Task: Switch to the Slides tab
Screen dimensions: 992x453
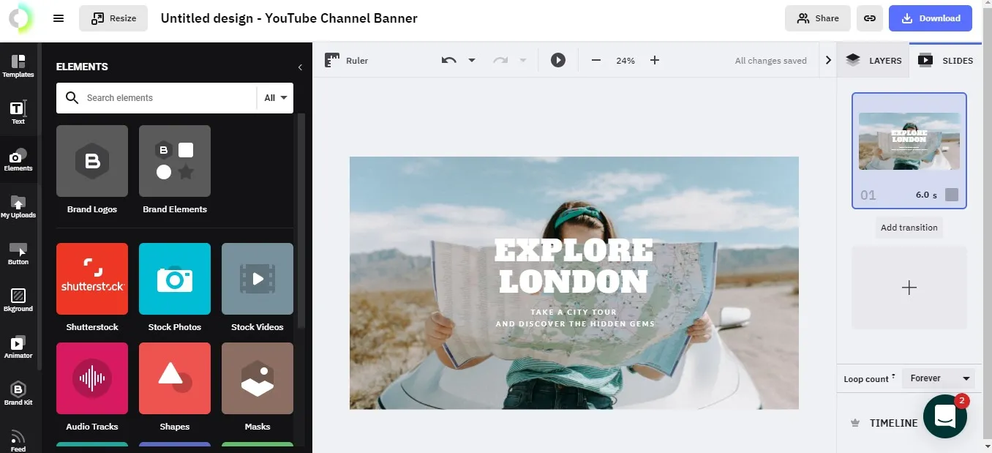Action: tap(946, 60)
